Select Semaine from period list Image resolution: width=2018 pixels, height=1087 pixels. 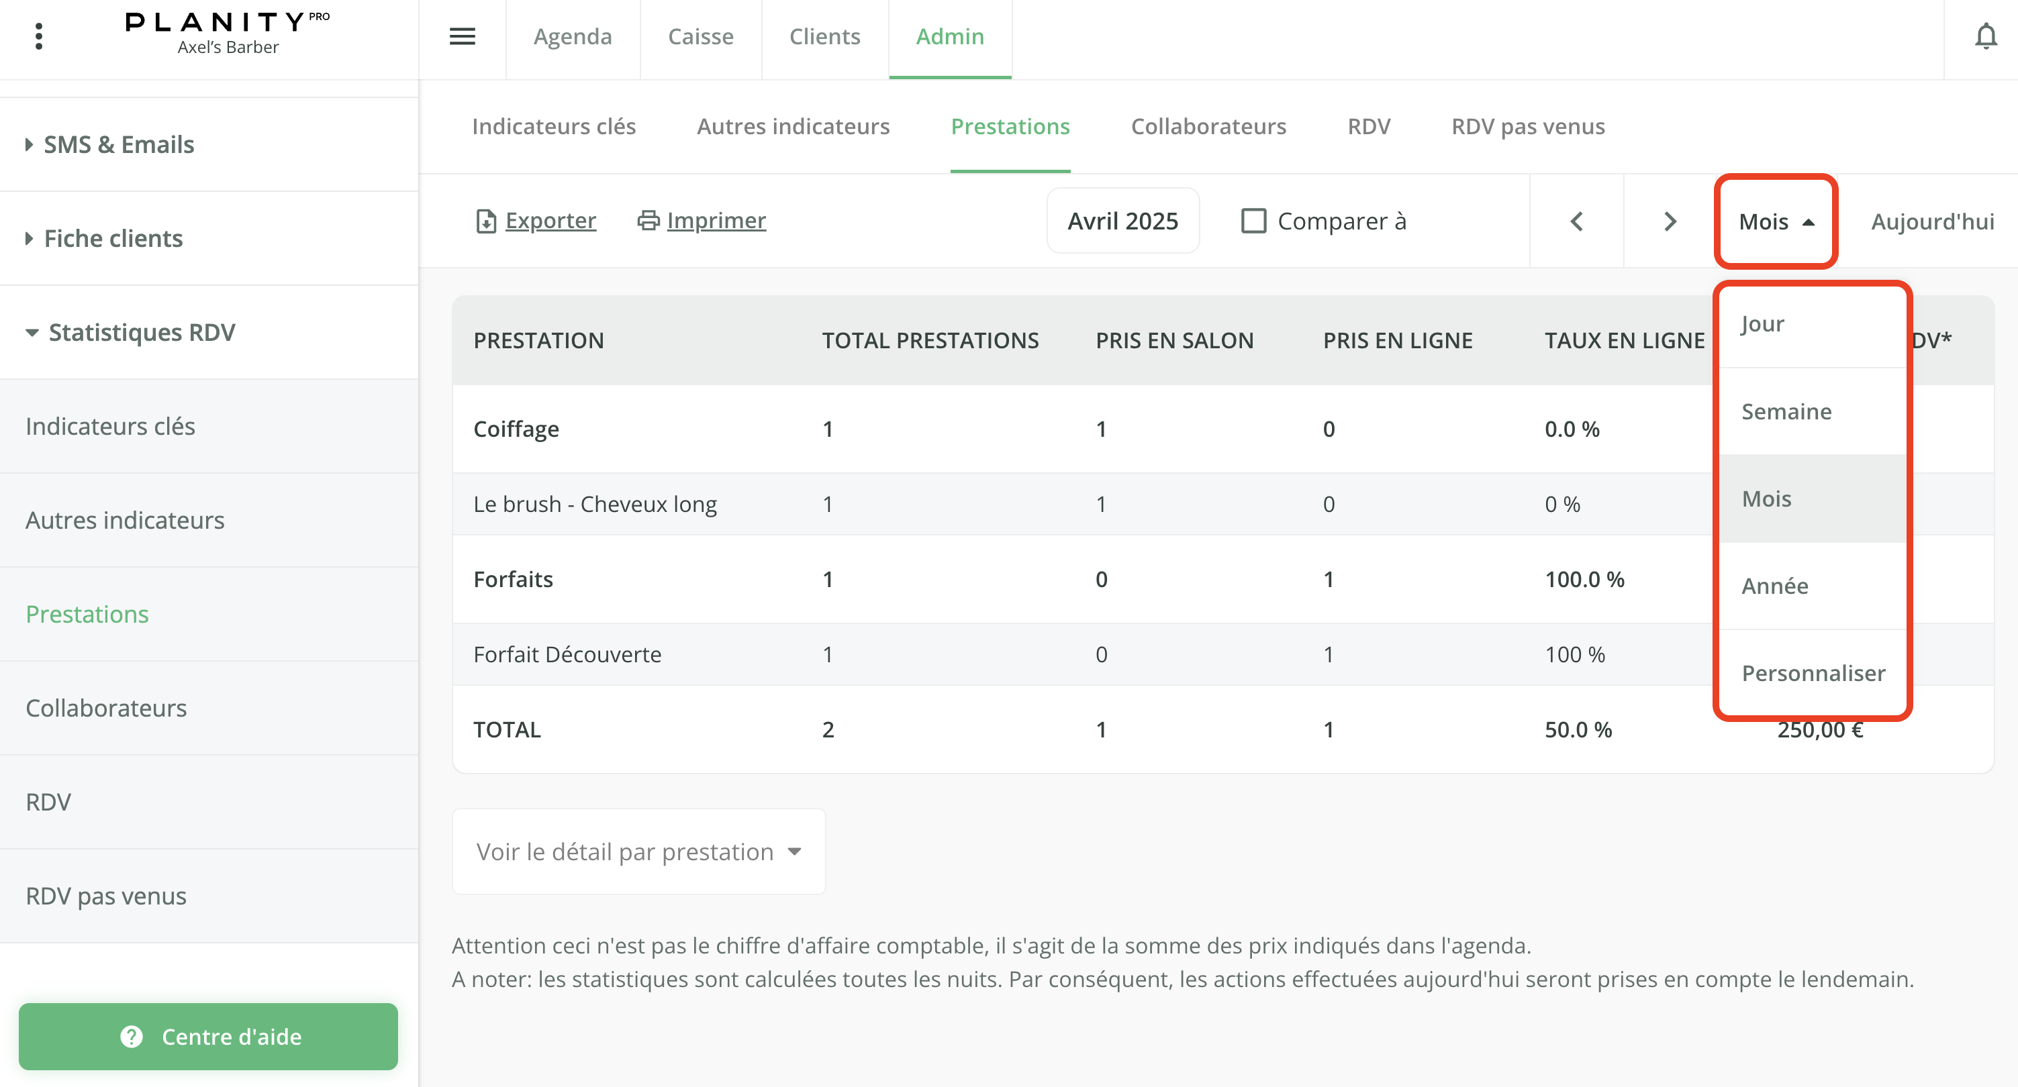point(1786,411)
